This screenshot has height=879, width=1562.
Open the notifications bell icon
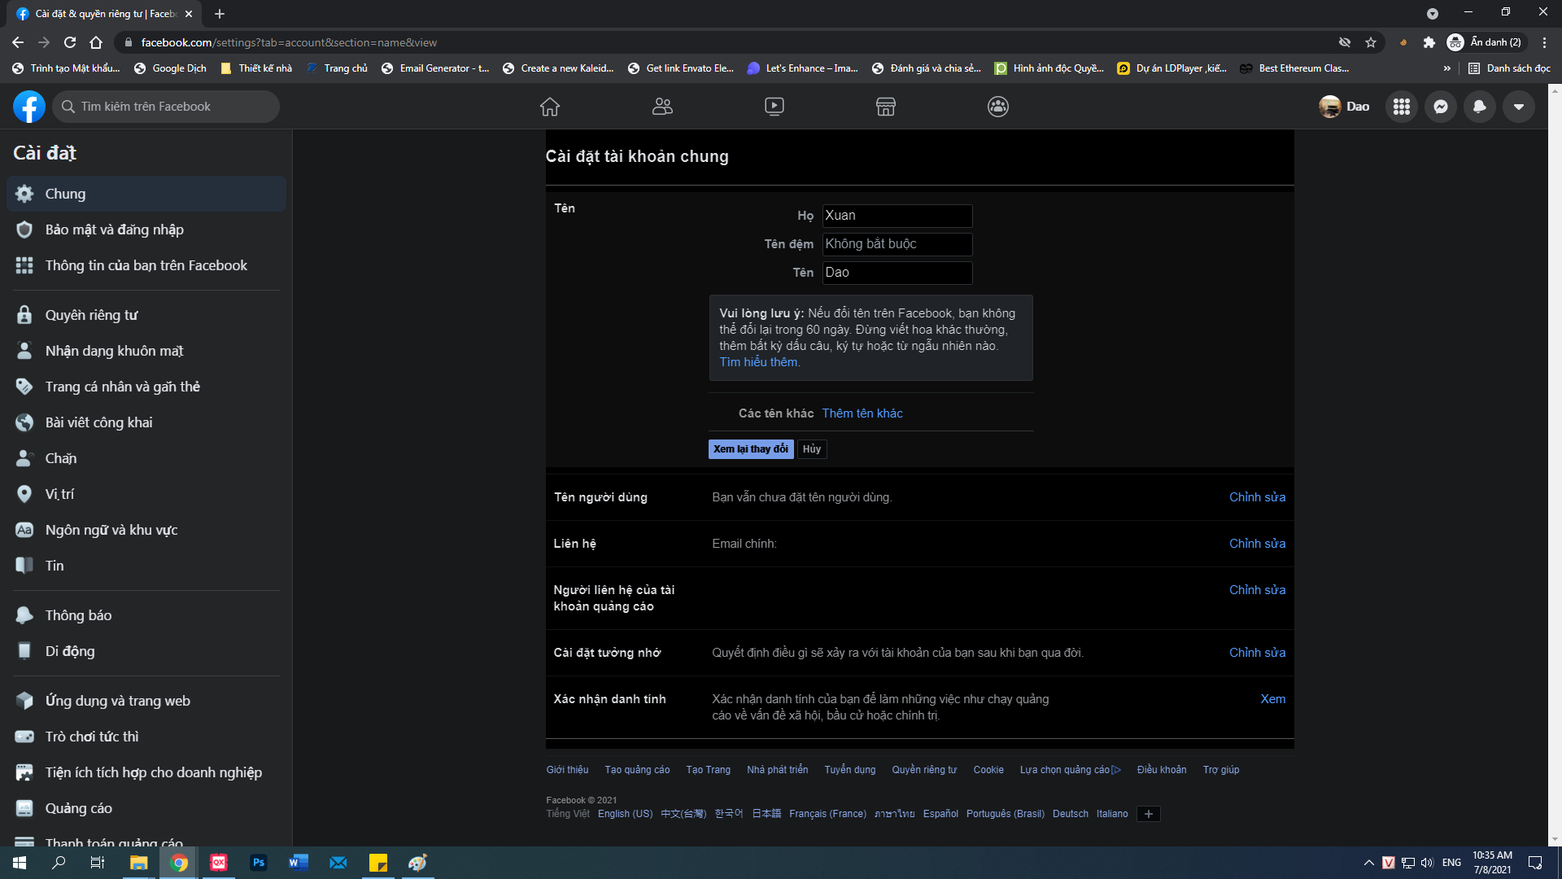point(1479,107)
